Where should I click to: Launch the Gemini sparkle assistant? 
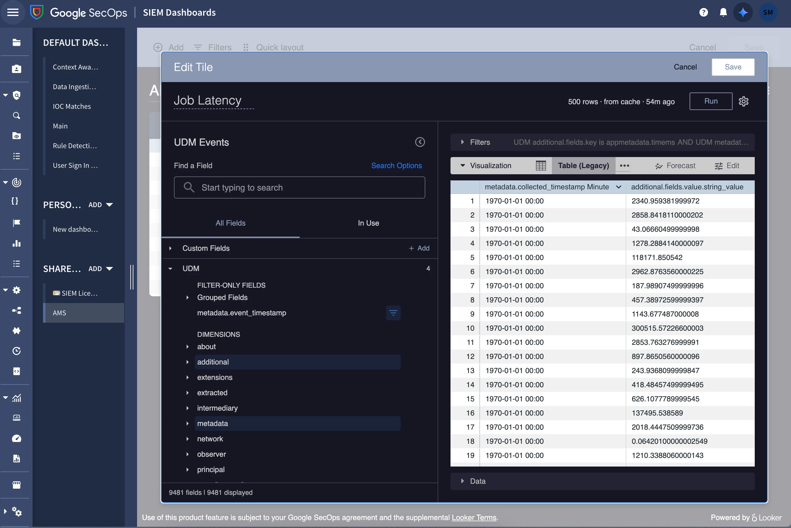coord(742,13)
